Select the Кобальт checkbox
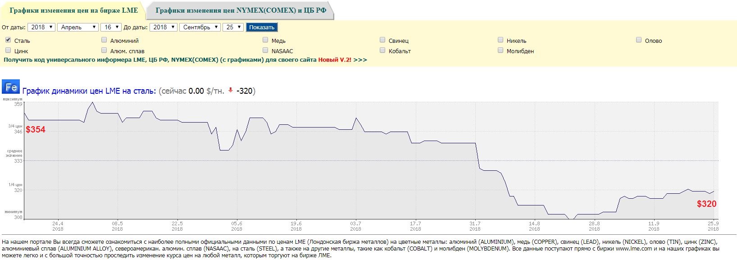737x260 pixels. [x=382, y=50]
